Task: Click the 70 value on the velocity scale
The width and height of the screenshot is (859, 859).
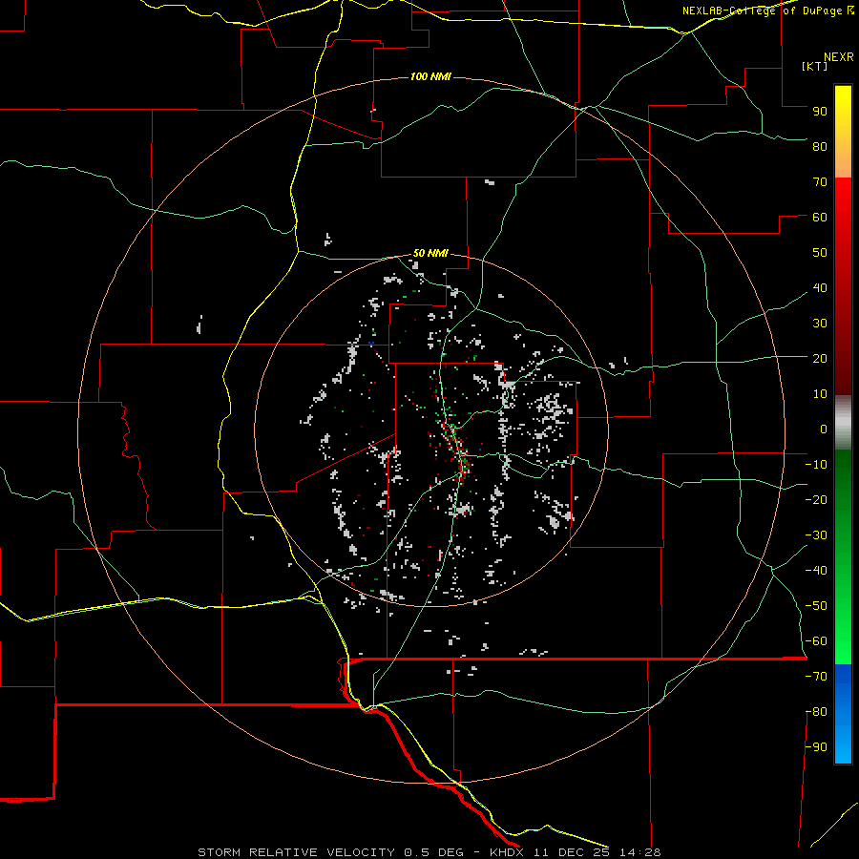Action: point(820,182)
